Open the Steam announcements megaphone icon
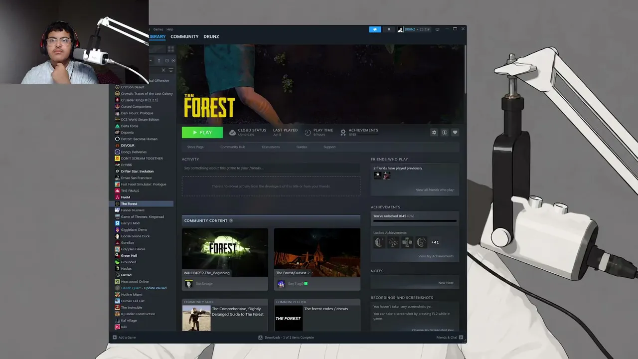 pyautogui.click(x=375, y=29)
